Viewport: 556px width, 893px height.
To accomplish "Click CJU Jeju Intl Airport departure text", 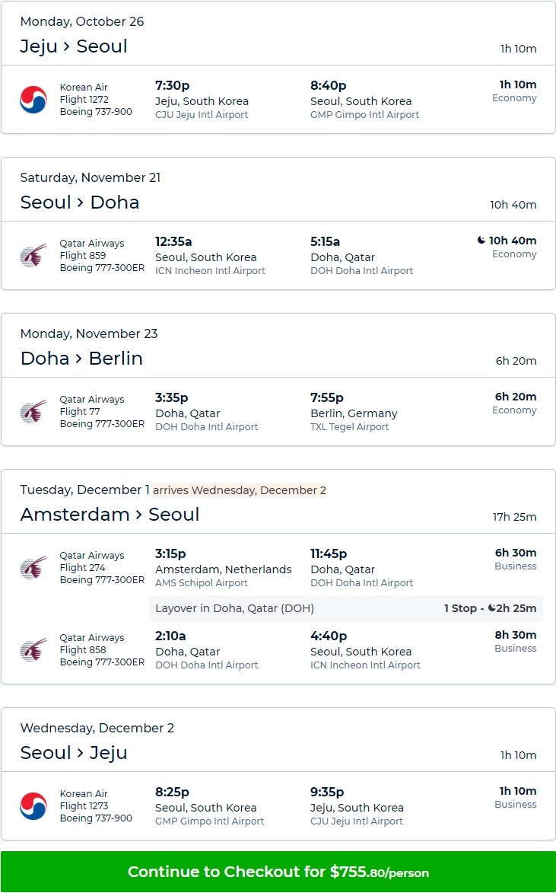I will click(x=202, y=115).
